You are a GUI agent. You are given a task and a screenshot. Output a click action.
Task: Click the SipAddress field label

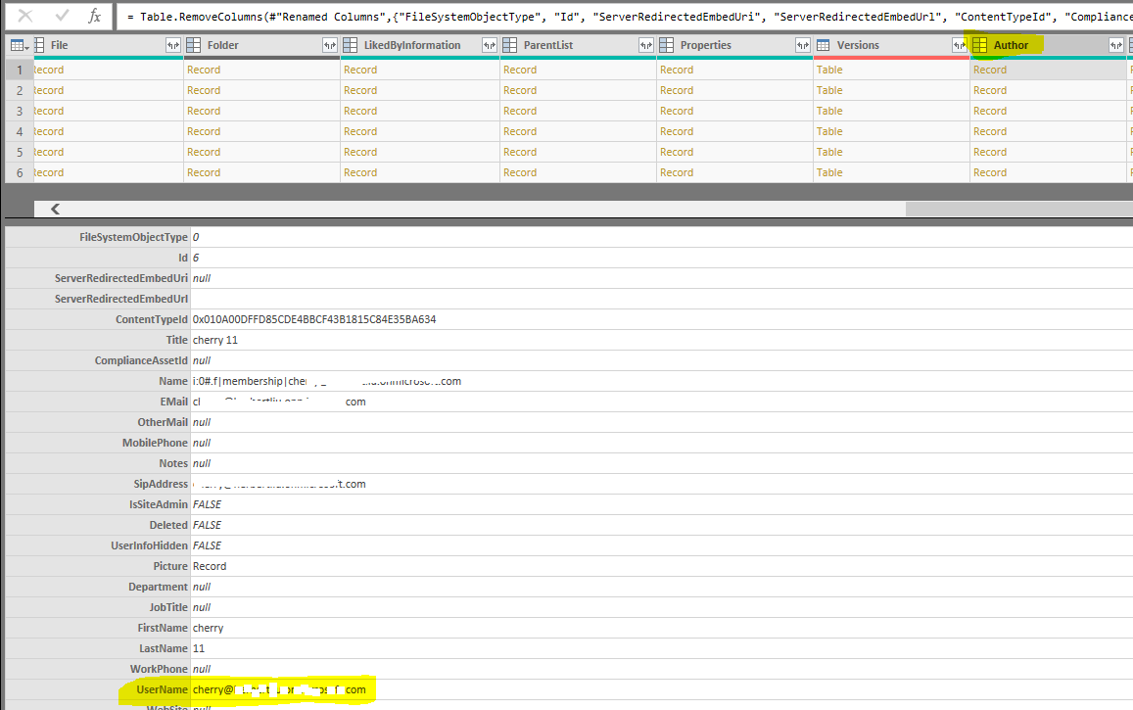pyautogui.click(x=161, y=484)
